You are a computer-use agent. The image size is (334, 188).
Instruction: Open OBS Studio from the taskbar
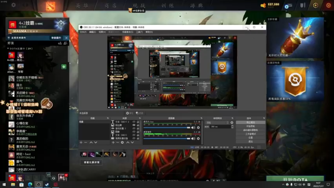point(38,185)
